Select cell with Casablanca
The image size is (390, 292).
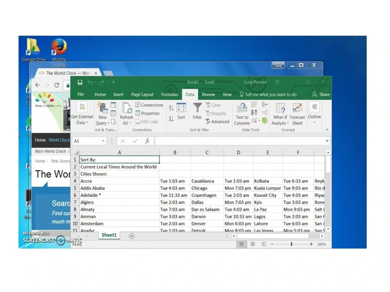[x=207, y=181]
